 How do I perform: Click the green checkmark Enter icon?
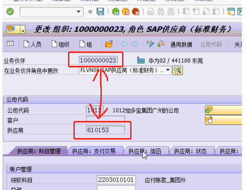pos(10,12)
